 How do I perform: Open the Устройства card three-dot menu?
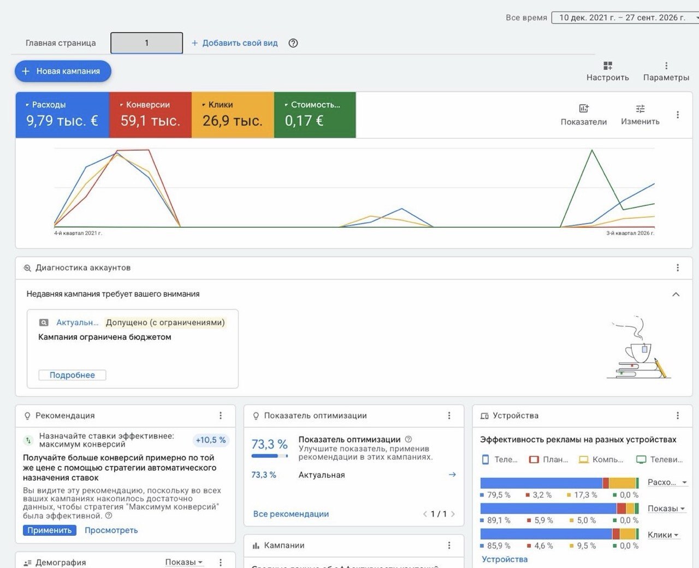[x=678, y=416]
